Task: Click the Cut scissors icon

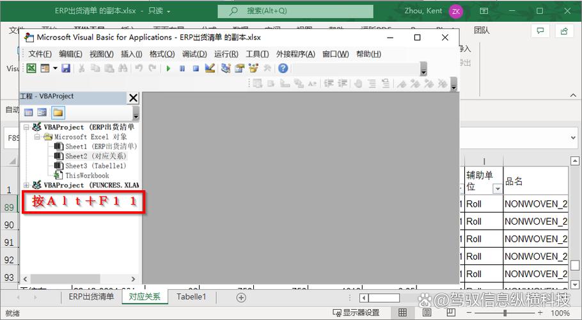Action: click(x=81, y=68)
